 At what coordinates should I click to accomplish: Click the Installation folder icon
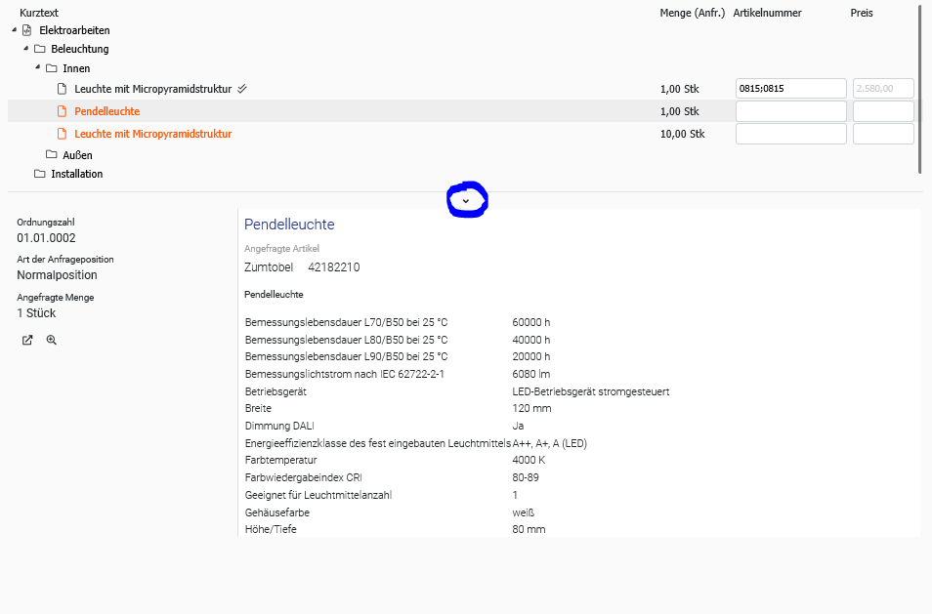point(39,174)
